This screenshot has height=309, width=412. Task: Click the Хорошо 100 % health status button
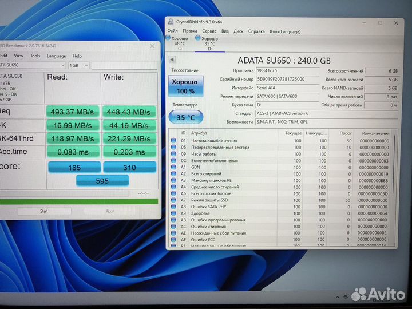click(x=185, y=86)
